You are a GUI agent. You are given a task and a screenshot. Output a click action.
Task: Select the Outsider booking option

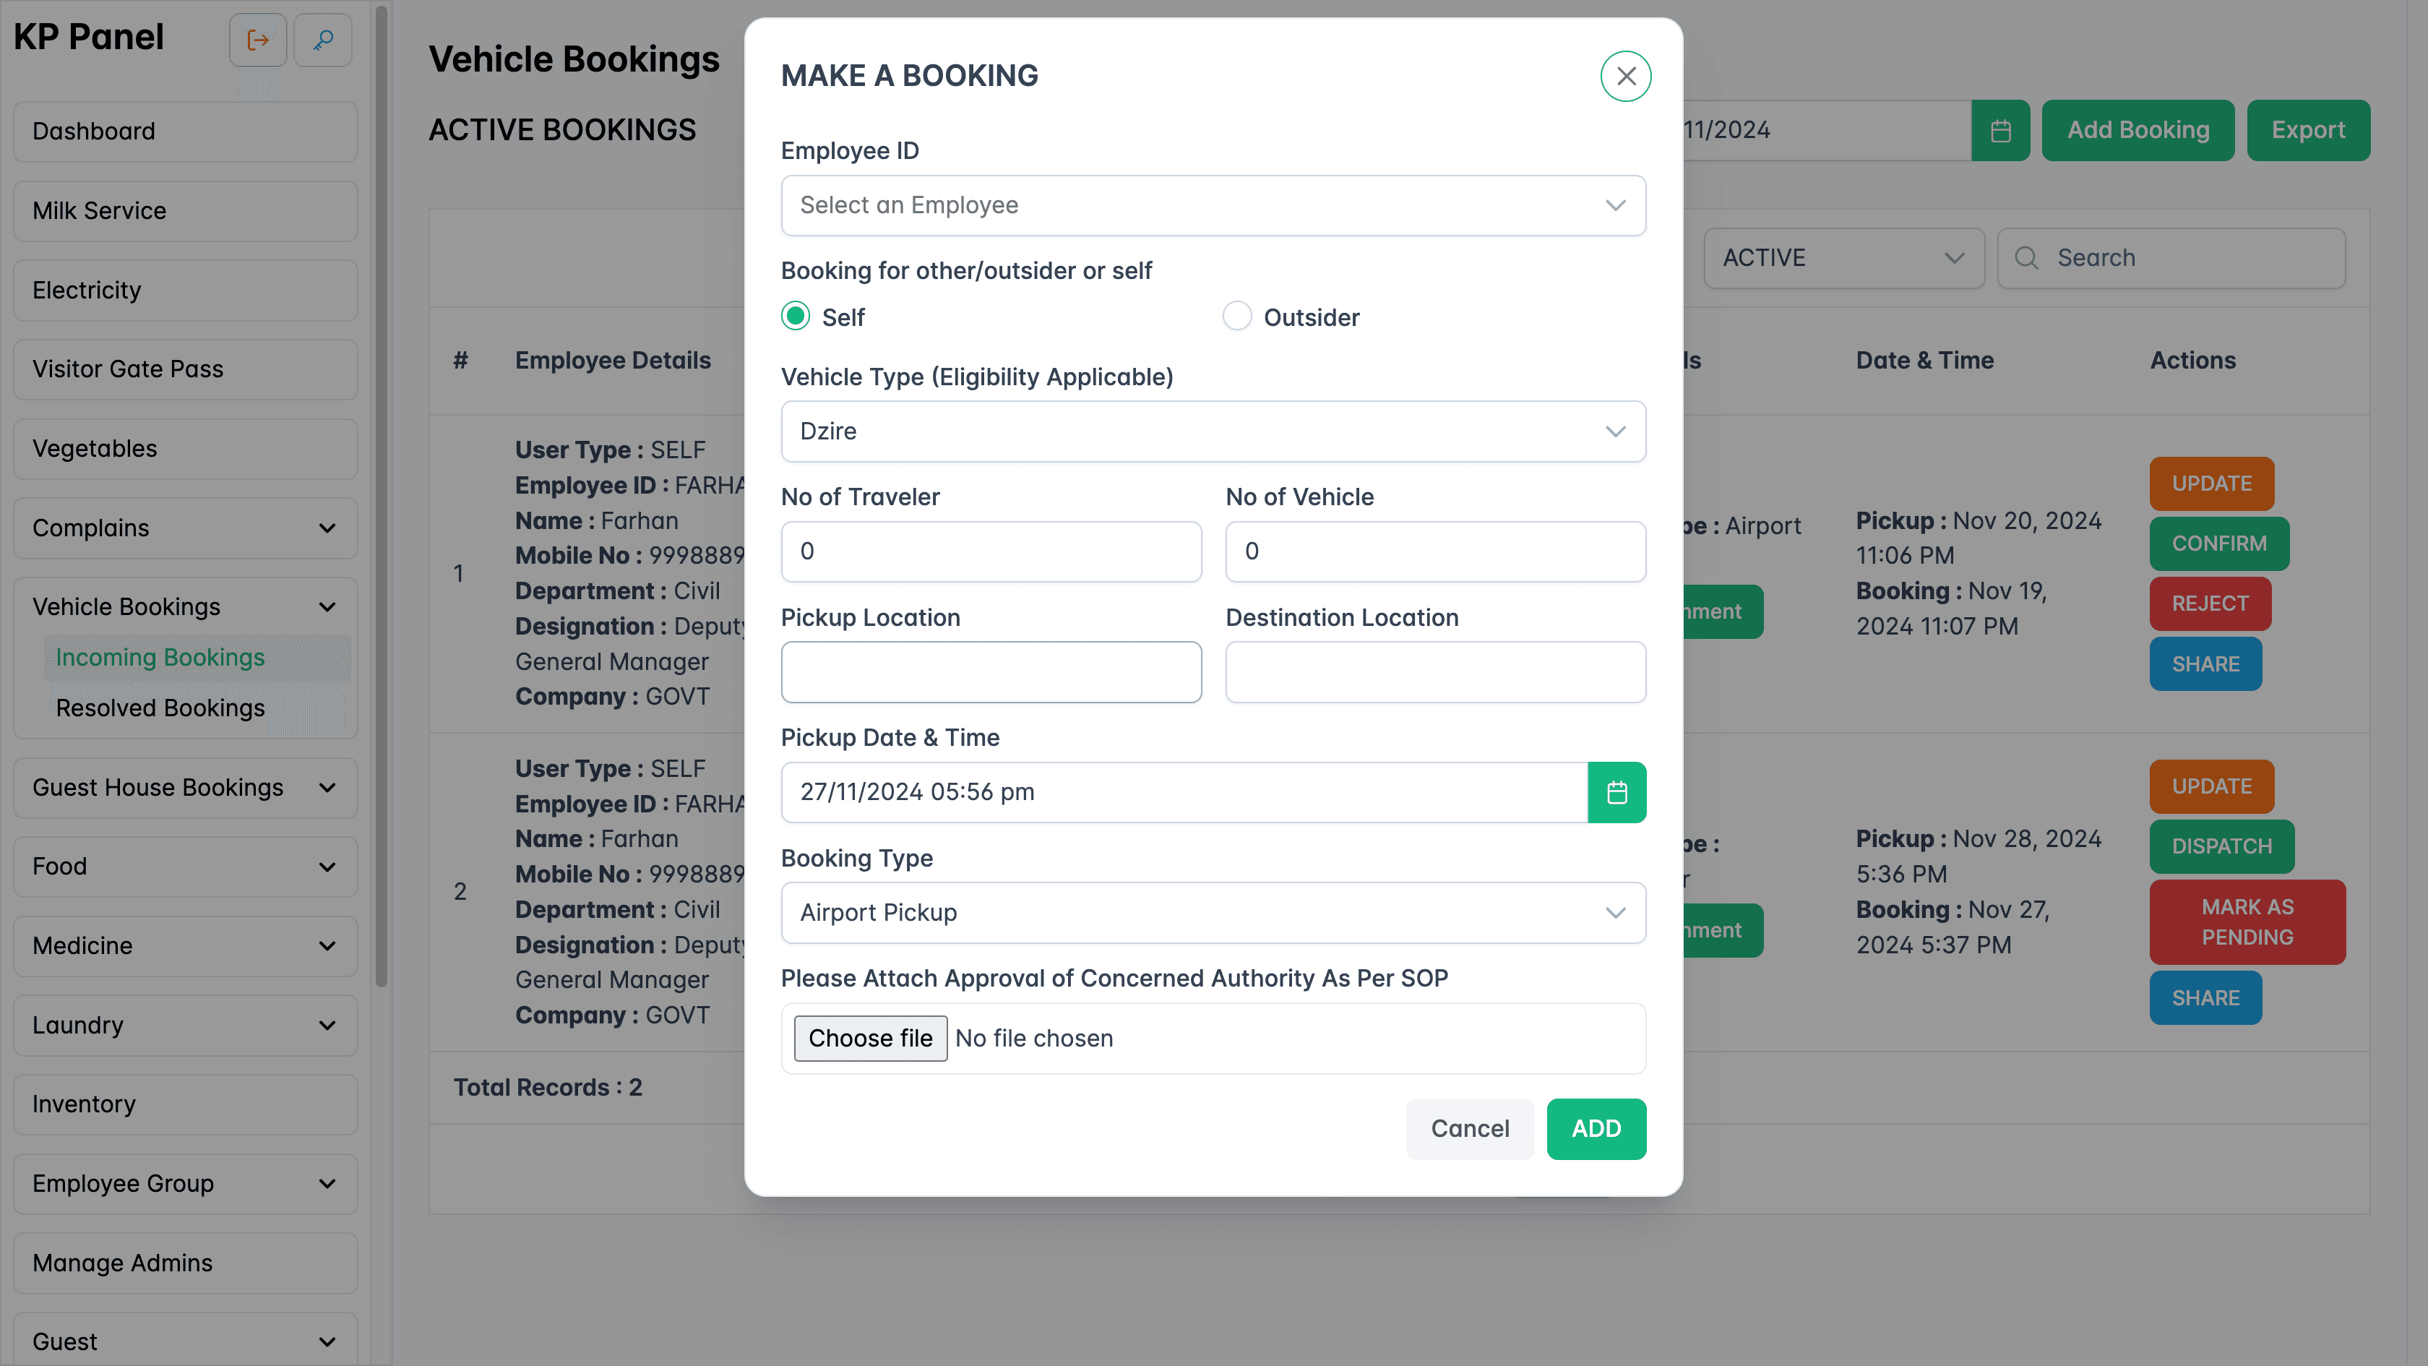[x=1236, y=317]
